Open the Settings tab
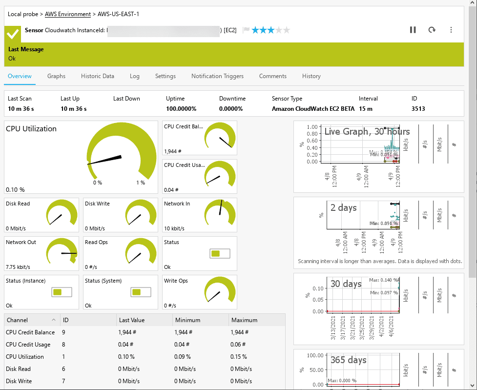This screenshot has height=390, width=477. tap(165, 76)
